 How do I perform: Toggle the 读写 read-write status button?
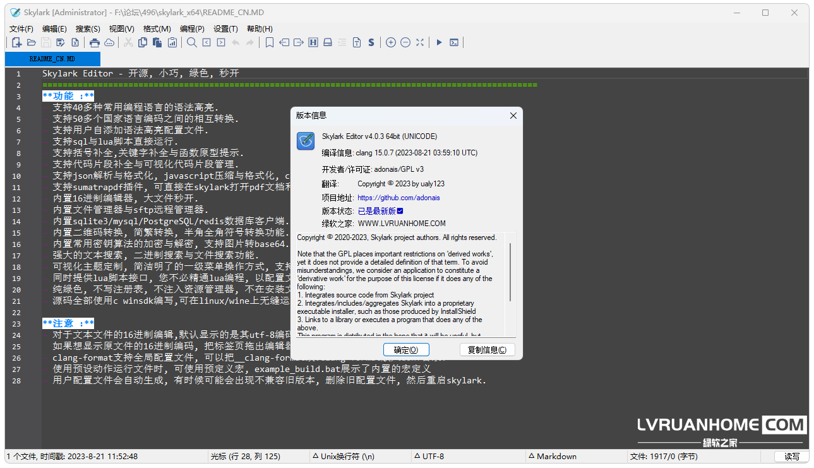[791, 457]
